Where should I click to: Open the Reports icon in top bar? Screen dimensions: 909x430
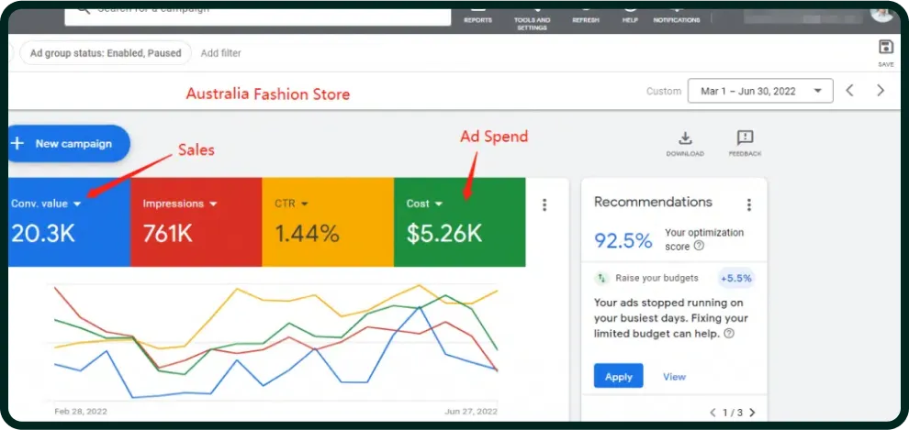click(x=477, y=8)
